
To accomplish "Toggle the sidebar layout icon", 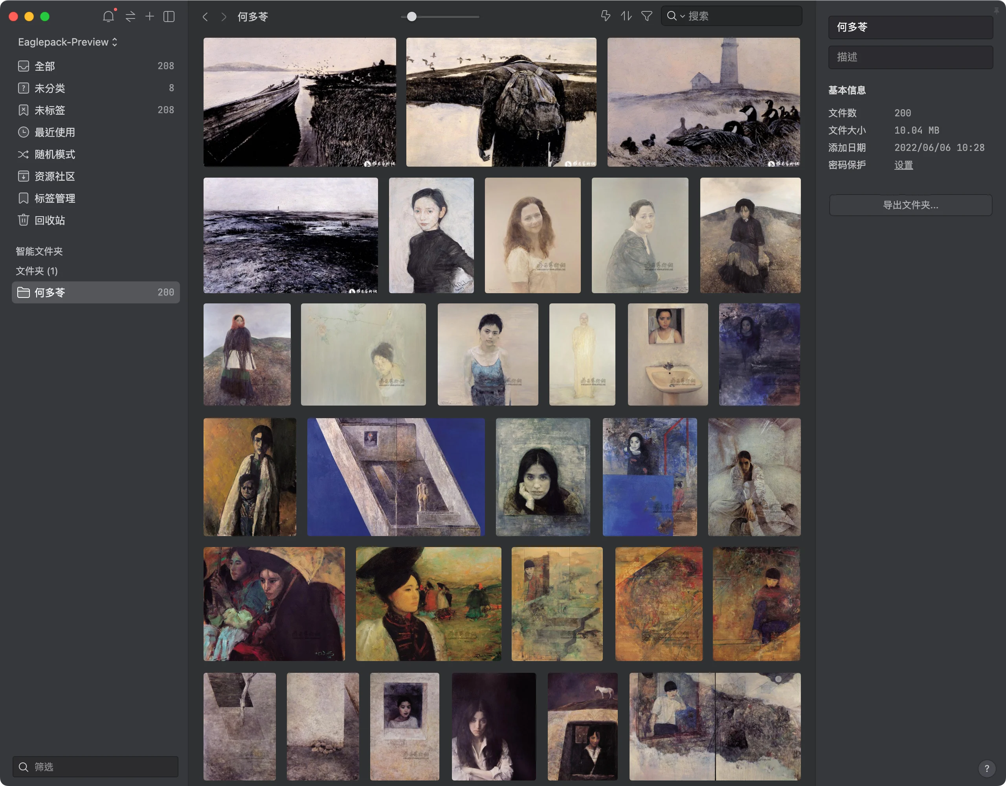I will [169, 17].
